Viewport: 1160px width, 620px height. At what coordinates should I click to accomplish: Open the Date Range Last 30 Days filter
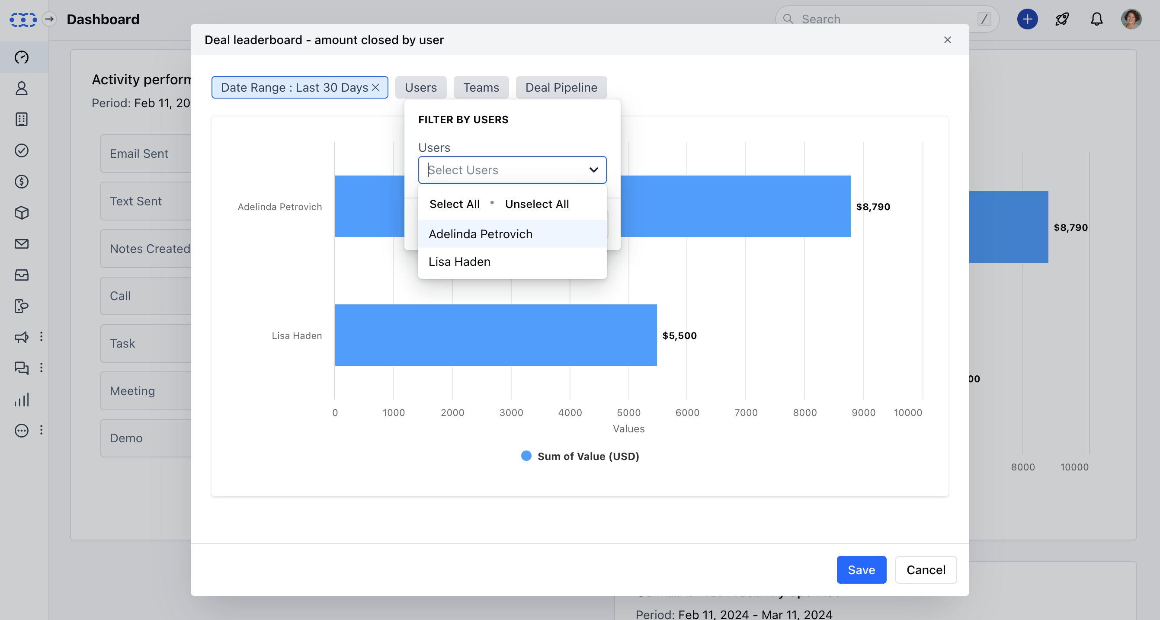pyautogui.click(x=295, y=87)
